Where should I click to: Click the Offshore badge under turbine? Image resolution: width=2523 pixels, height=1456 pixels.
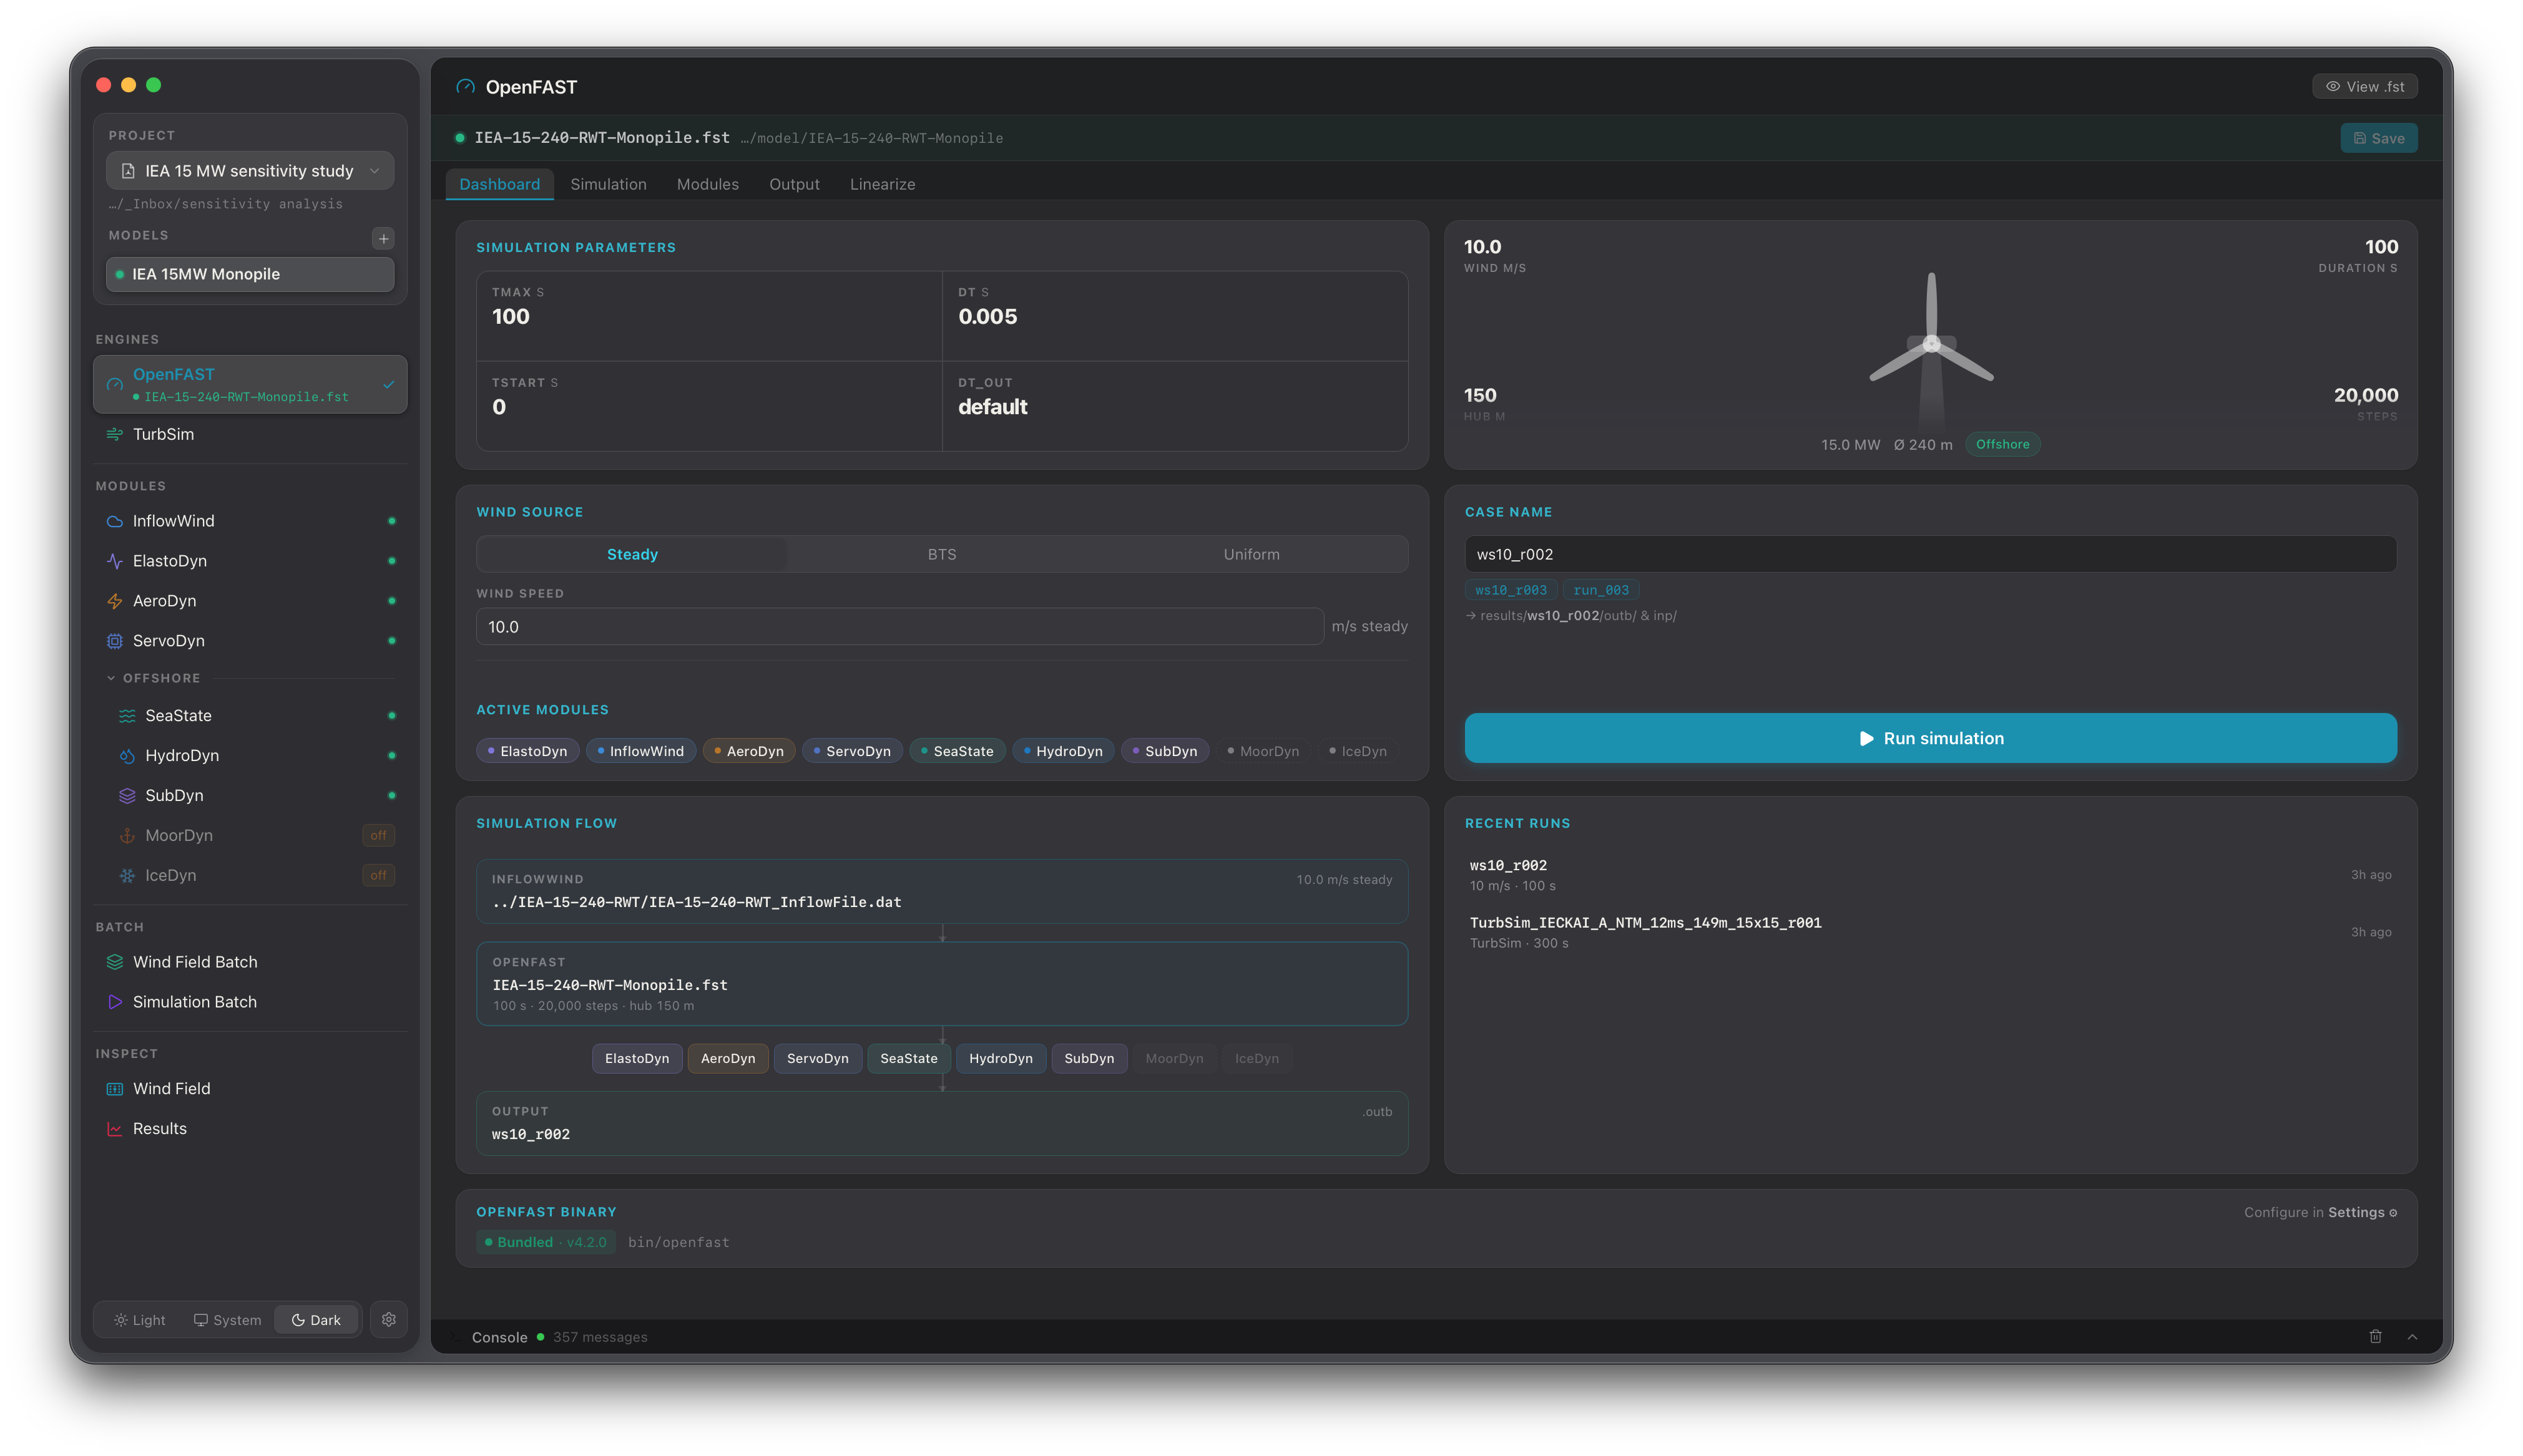point(2002,444)
